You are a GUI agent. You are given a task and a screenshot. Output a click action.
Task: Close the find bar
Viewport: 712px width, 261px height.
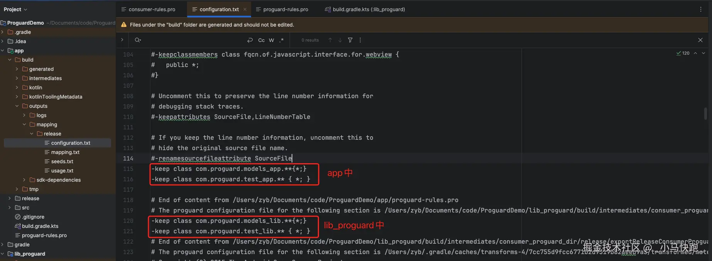click(700, 40)
